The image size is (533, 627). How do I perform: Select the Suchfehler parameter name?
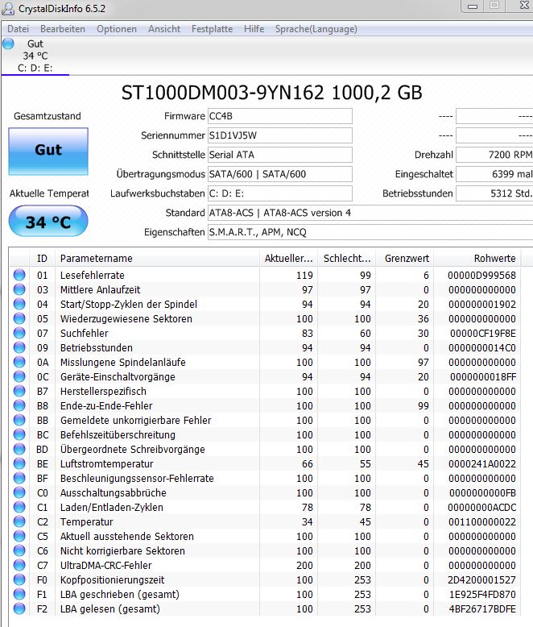pos(85,333)
